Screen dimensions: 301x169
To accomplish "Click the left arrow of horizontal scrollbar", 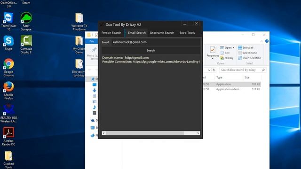I will (x=104, y=133).
